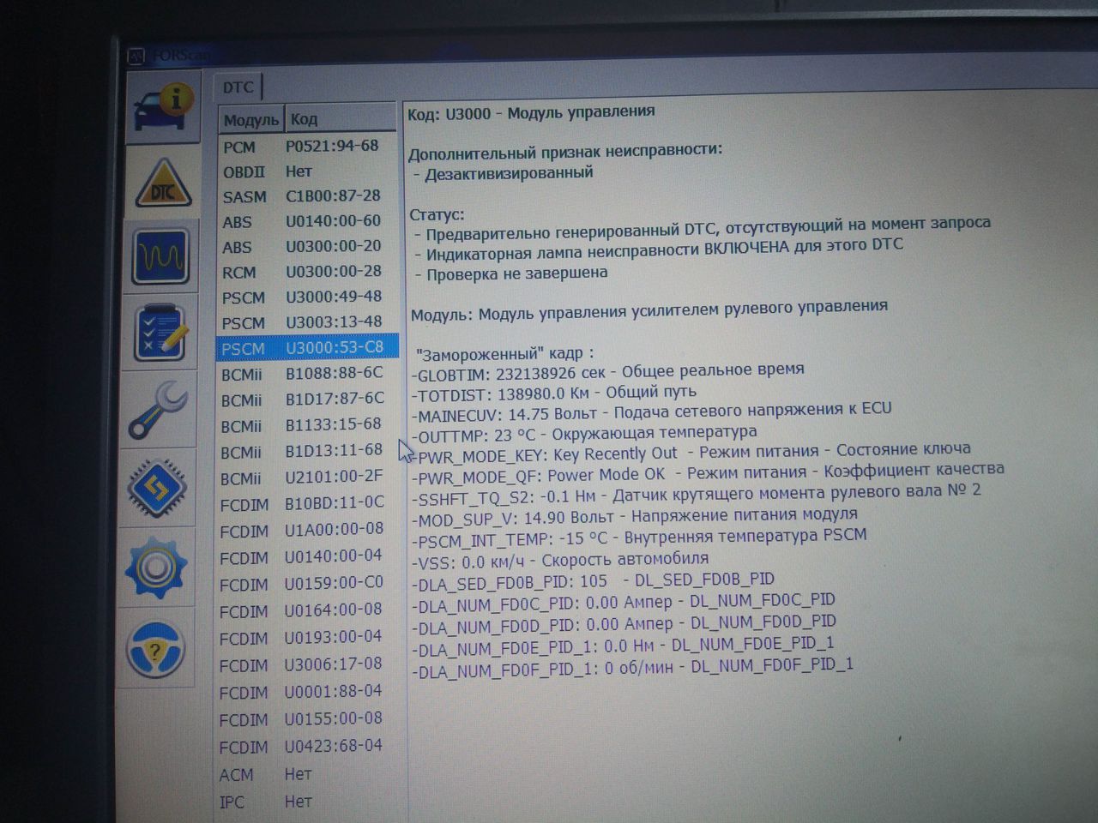Select RCM row U0300:00-28
The width and height of the screenshot is (1098, 823).
[308, 272]
